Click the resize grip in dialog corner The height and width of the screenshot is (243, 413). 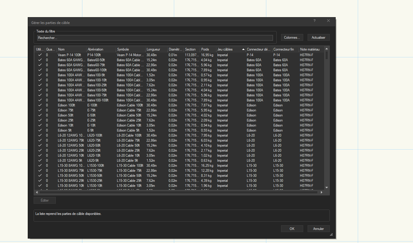tap(331, 235)
